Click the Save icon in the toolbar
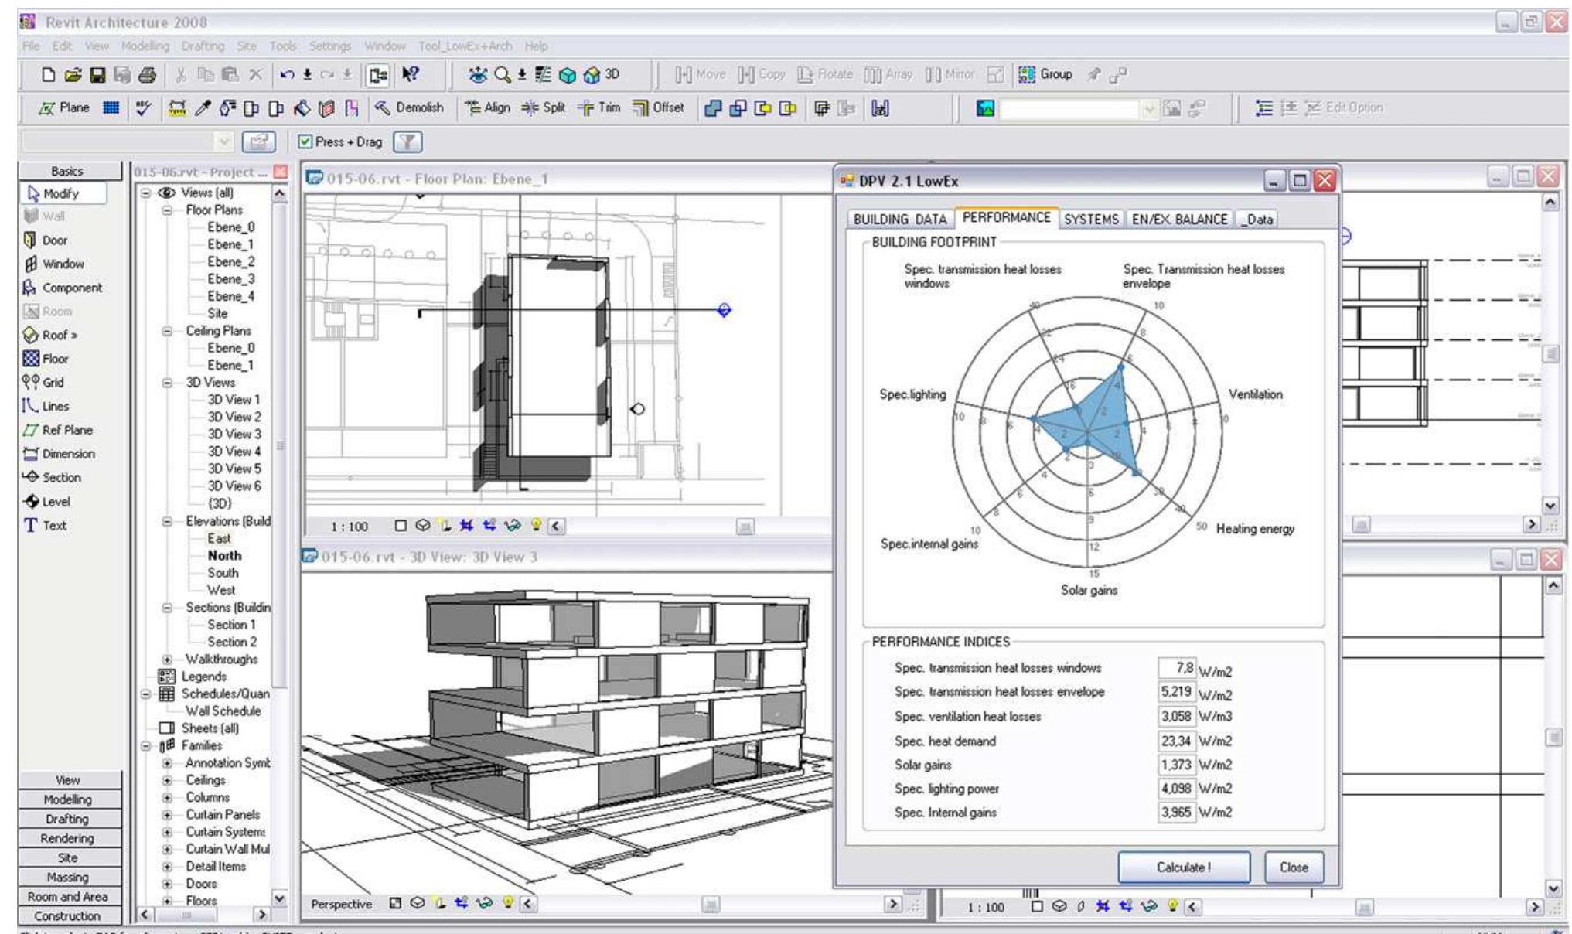The image size is (1572, 934). click(x=97, y=75)
